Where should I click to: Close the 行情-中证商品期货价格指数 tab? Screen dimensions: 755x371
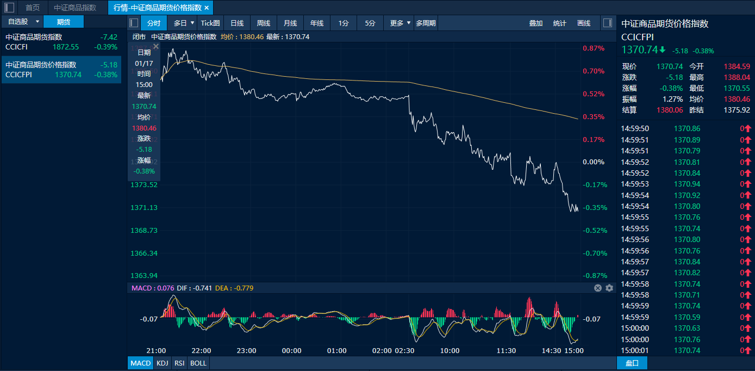(207, 8)
